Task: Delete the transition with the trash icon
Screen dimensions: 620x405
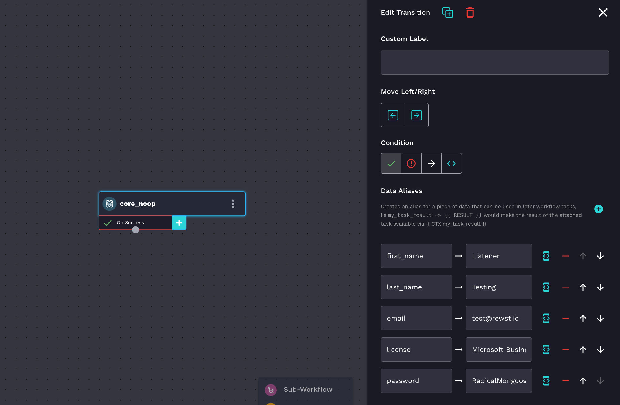Action: (x=470, y=12)
